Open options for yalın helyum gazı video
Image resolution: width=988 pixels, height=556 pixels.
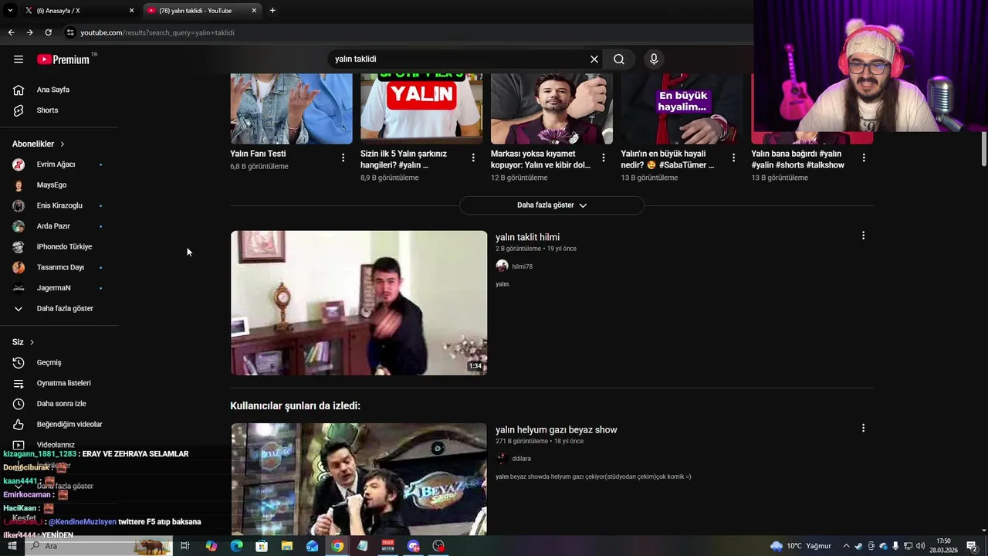coord(863,428)
